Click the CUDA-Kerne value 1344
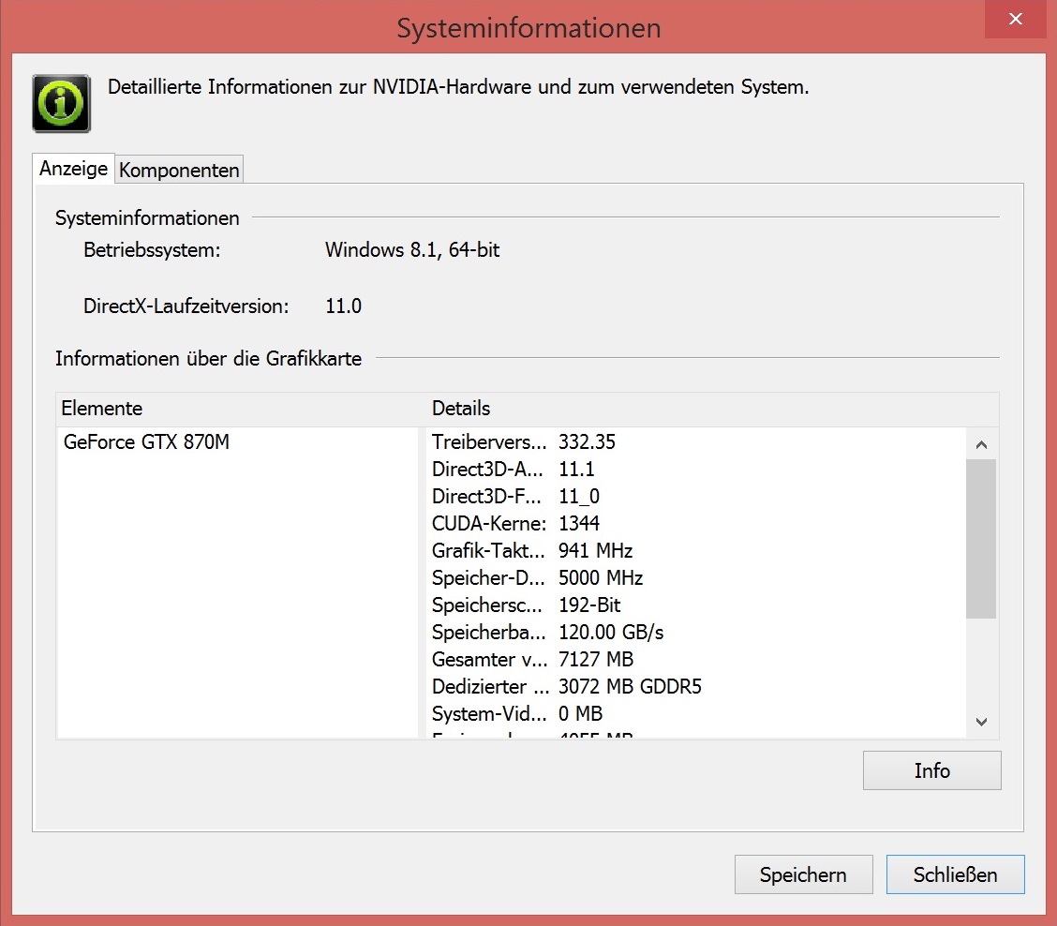 pos(578,523)
